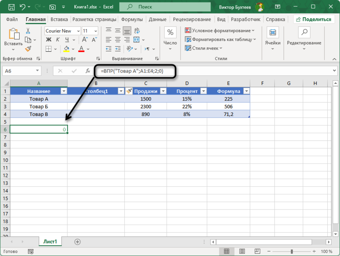The image size is (340, 256).
Task: Open the Редактирование search icon
Action: [x=304, y=32]
